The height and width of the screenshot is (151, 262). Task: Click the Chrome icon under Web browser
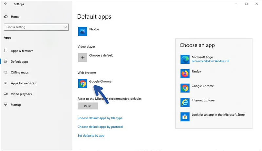coord(83,84)
